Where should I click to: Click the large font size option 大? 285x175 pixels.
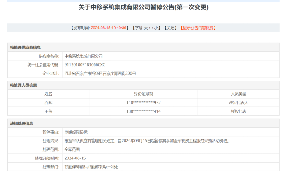(x=146, y=28)
